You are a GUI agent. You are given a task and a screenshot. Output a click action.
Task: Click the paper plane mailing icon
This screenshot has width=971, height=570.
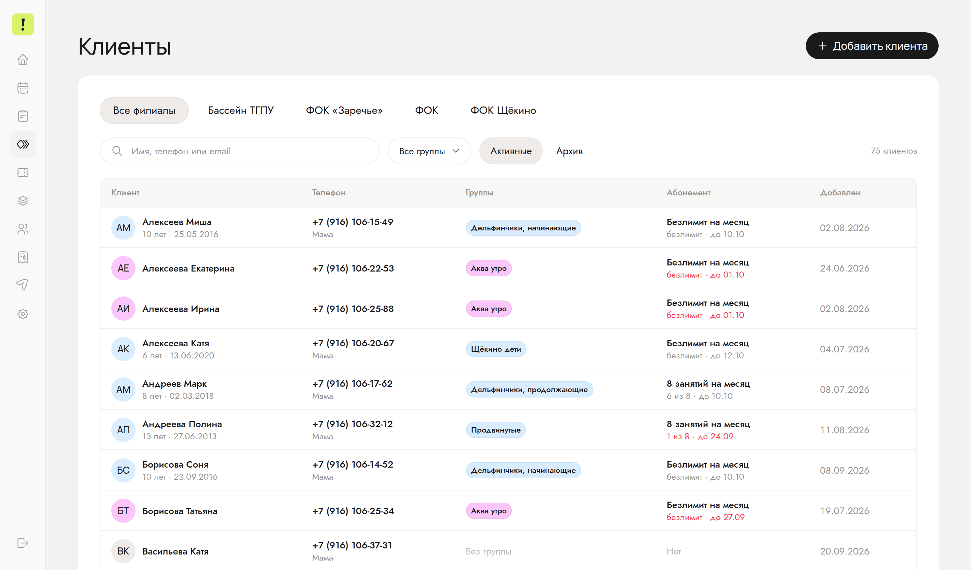pos(23,285)
